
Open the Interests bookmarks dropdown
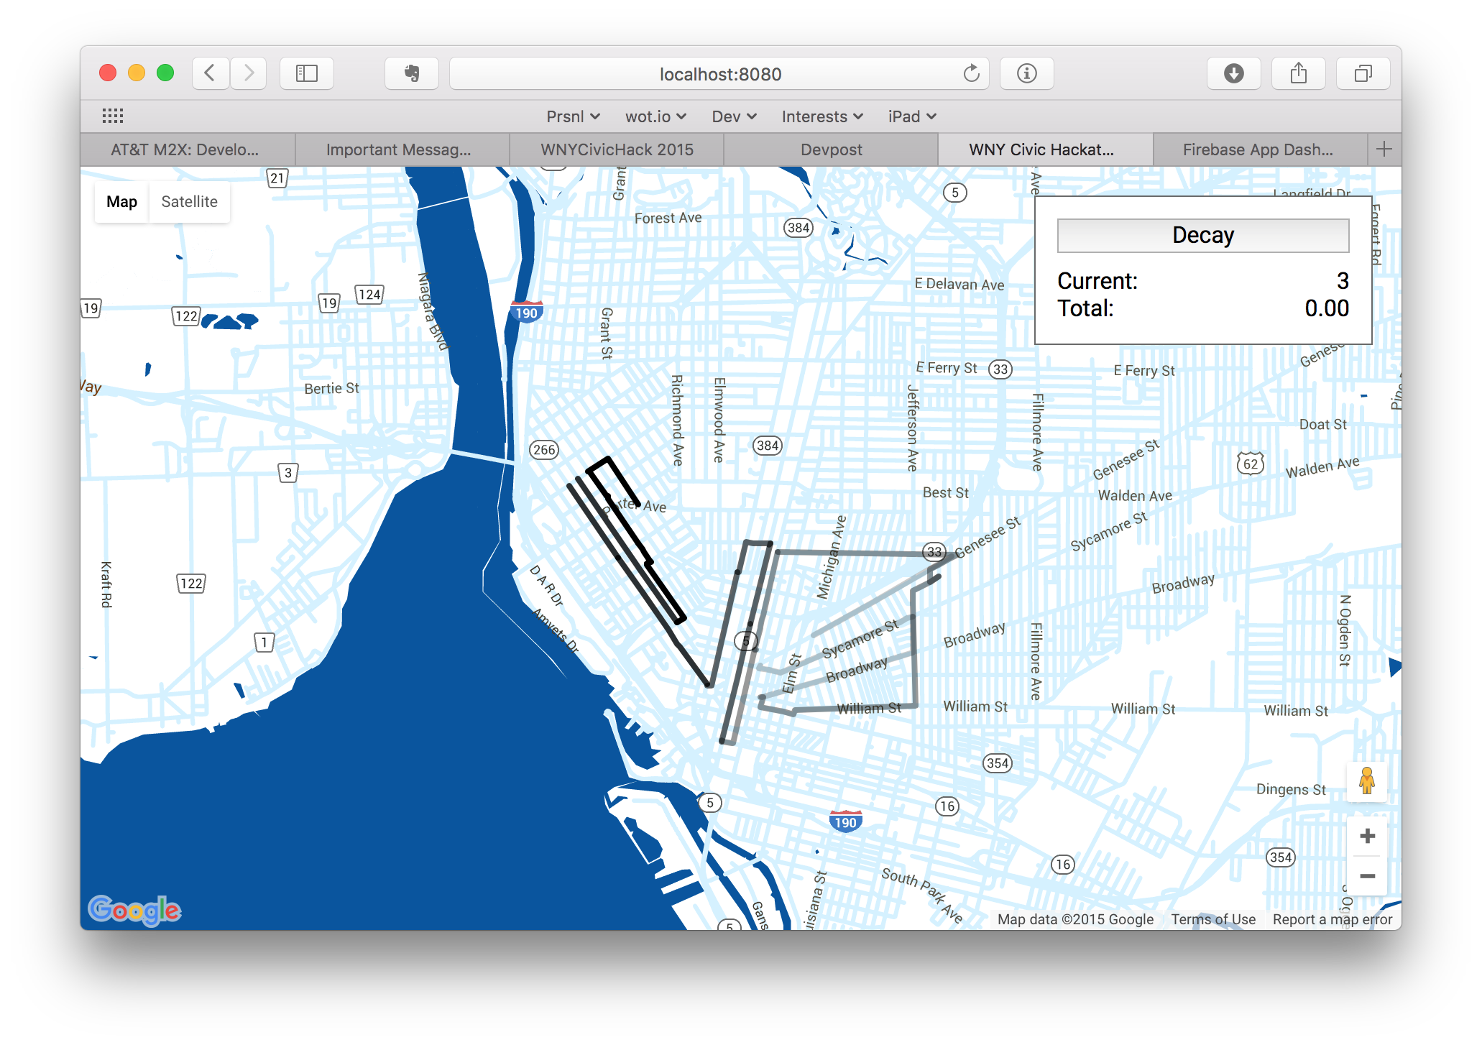tap(822, 116)
